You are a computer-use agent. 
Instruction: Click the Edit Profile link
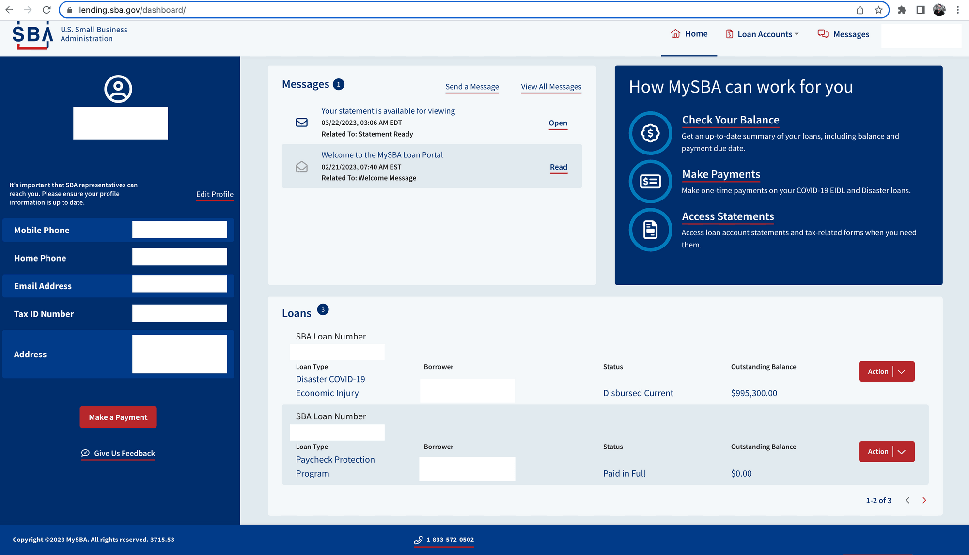pyautogui.click(x=215, y=194)
